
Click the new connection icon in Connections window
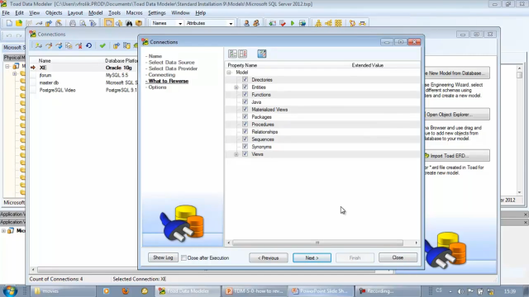click(x=39, y=46)
